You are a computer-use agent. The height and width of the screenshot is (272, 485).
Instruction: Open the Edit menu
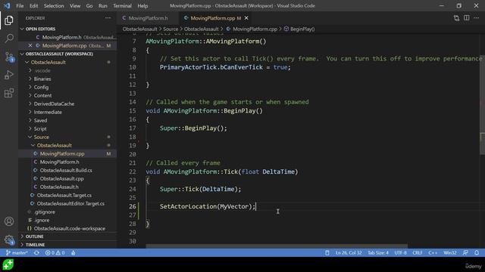point(33,6)
